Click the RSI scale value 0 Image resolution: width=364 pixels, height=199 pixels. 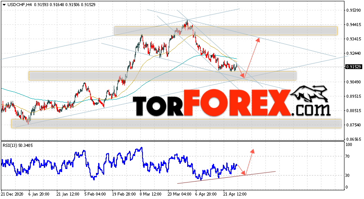click(347, 187)
